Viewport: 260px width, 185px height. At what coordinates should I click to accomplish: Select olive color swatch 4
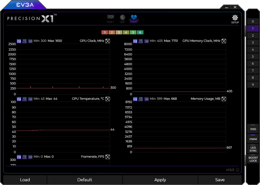(126, 32)
